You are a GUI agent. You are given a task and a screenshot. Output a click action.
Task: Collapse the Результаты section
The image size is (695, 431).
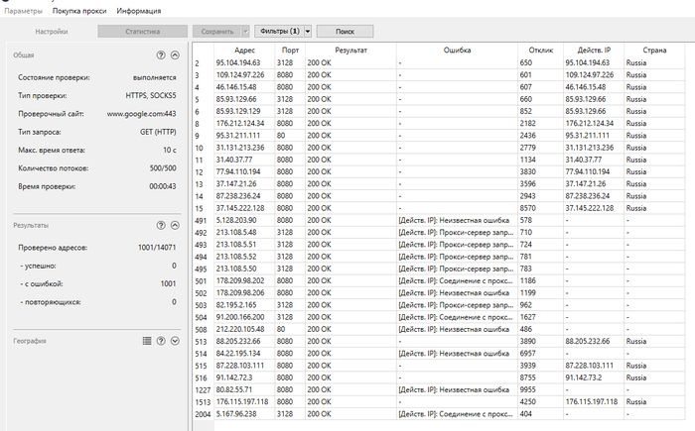[175, 225]
